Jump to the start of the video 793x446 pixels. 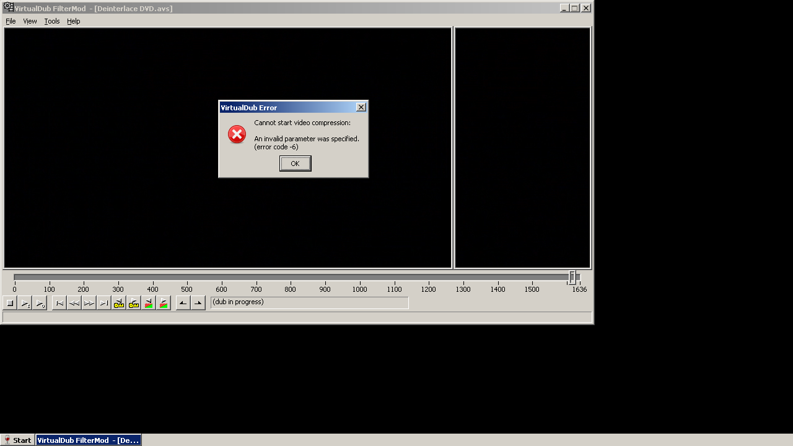tap(59, 303)
